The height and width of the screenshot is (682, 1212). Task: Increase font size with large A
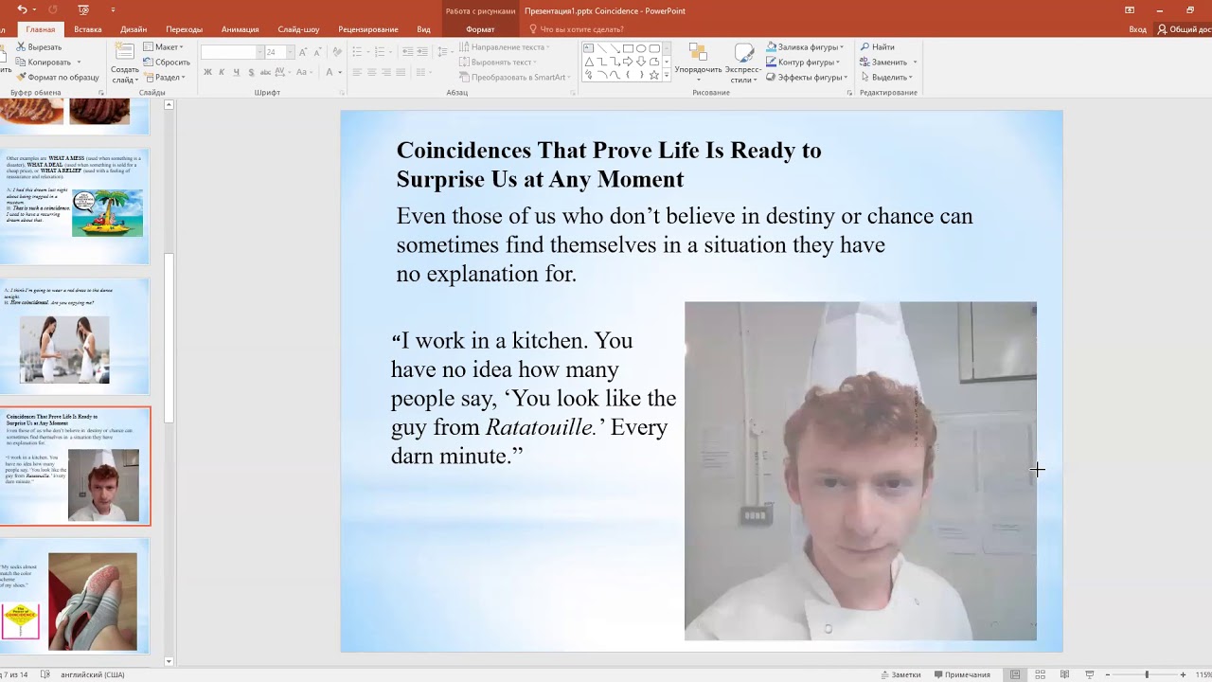(x=303, y=52)
